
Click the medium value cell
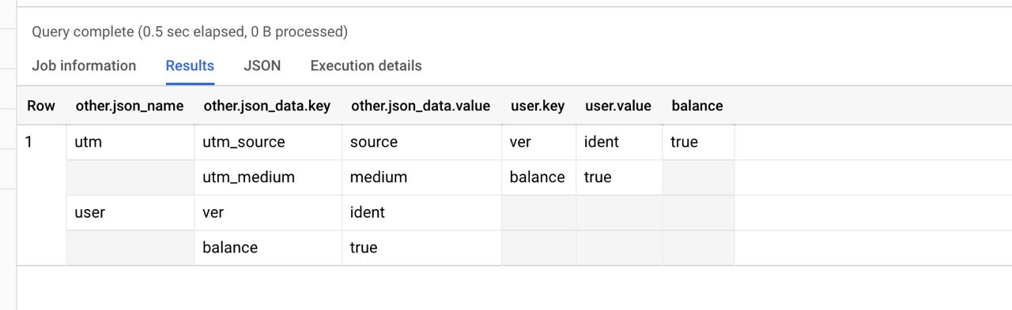422,177
